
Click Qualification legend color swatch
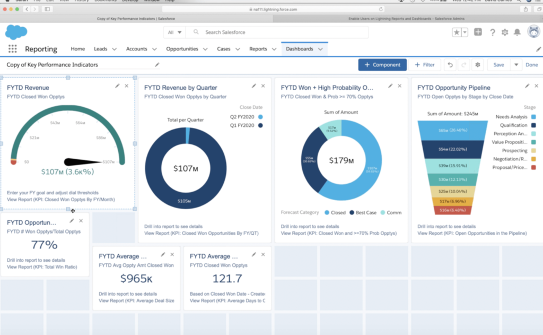(533, 125)
